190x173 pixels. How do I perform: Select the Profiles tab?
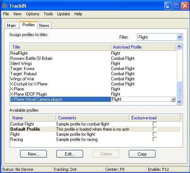[x=29, y=25]
